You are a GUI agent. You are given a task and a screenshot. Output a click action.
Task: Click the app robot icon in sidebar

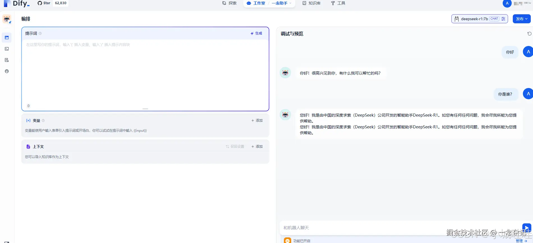(x=7, y=19)
